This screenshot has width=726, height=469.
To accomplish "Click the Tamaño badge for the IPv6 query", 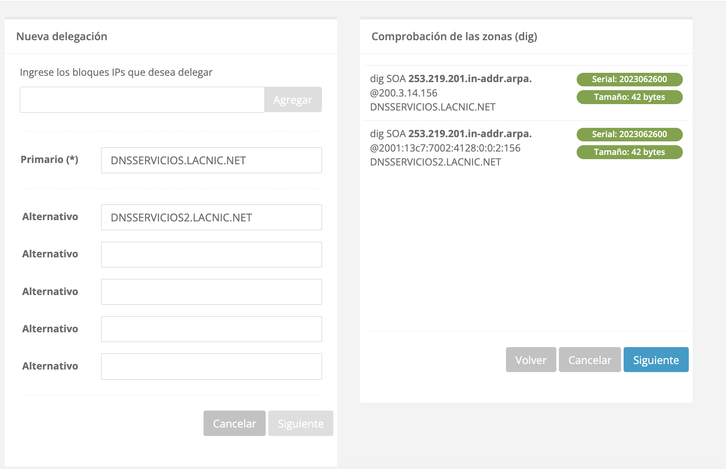I will 629,152.
